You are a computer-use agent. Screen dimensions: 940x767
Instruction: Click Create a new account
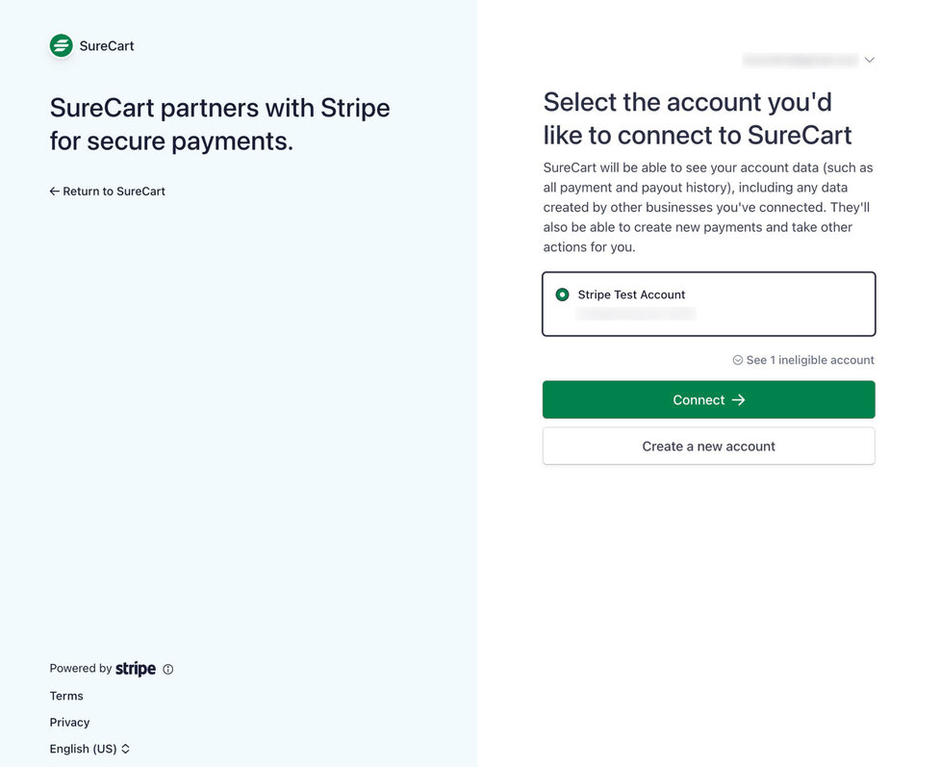(x=708, y=446)
